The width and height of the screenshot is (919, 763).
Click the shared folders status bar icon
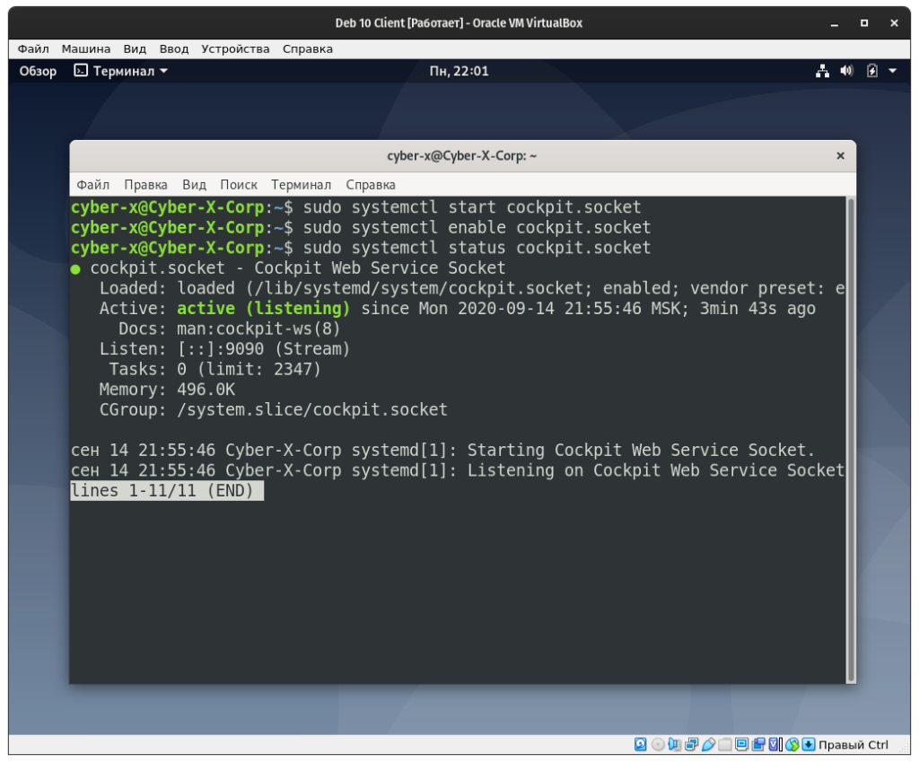[x=724, y=745]
